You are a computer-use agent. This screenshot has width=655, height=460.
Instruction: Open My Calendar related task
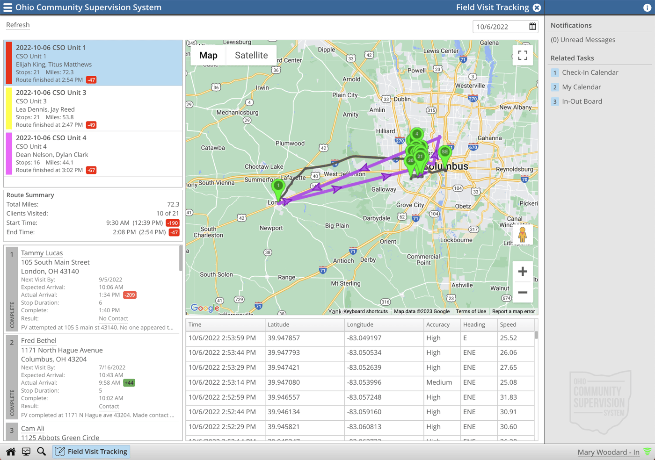pos(582,87)
